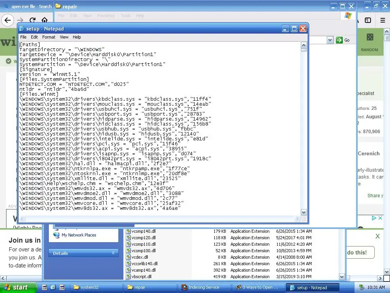Click 392 KB size cell
This screenshot has width=390, height=293.
220,270
